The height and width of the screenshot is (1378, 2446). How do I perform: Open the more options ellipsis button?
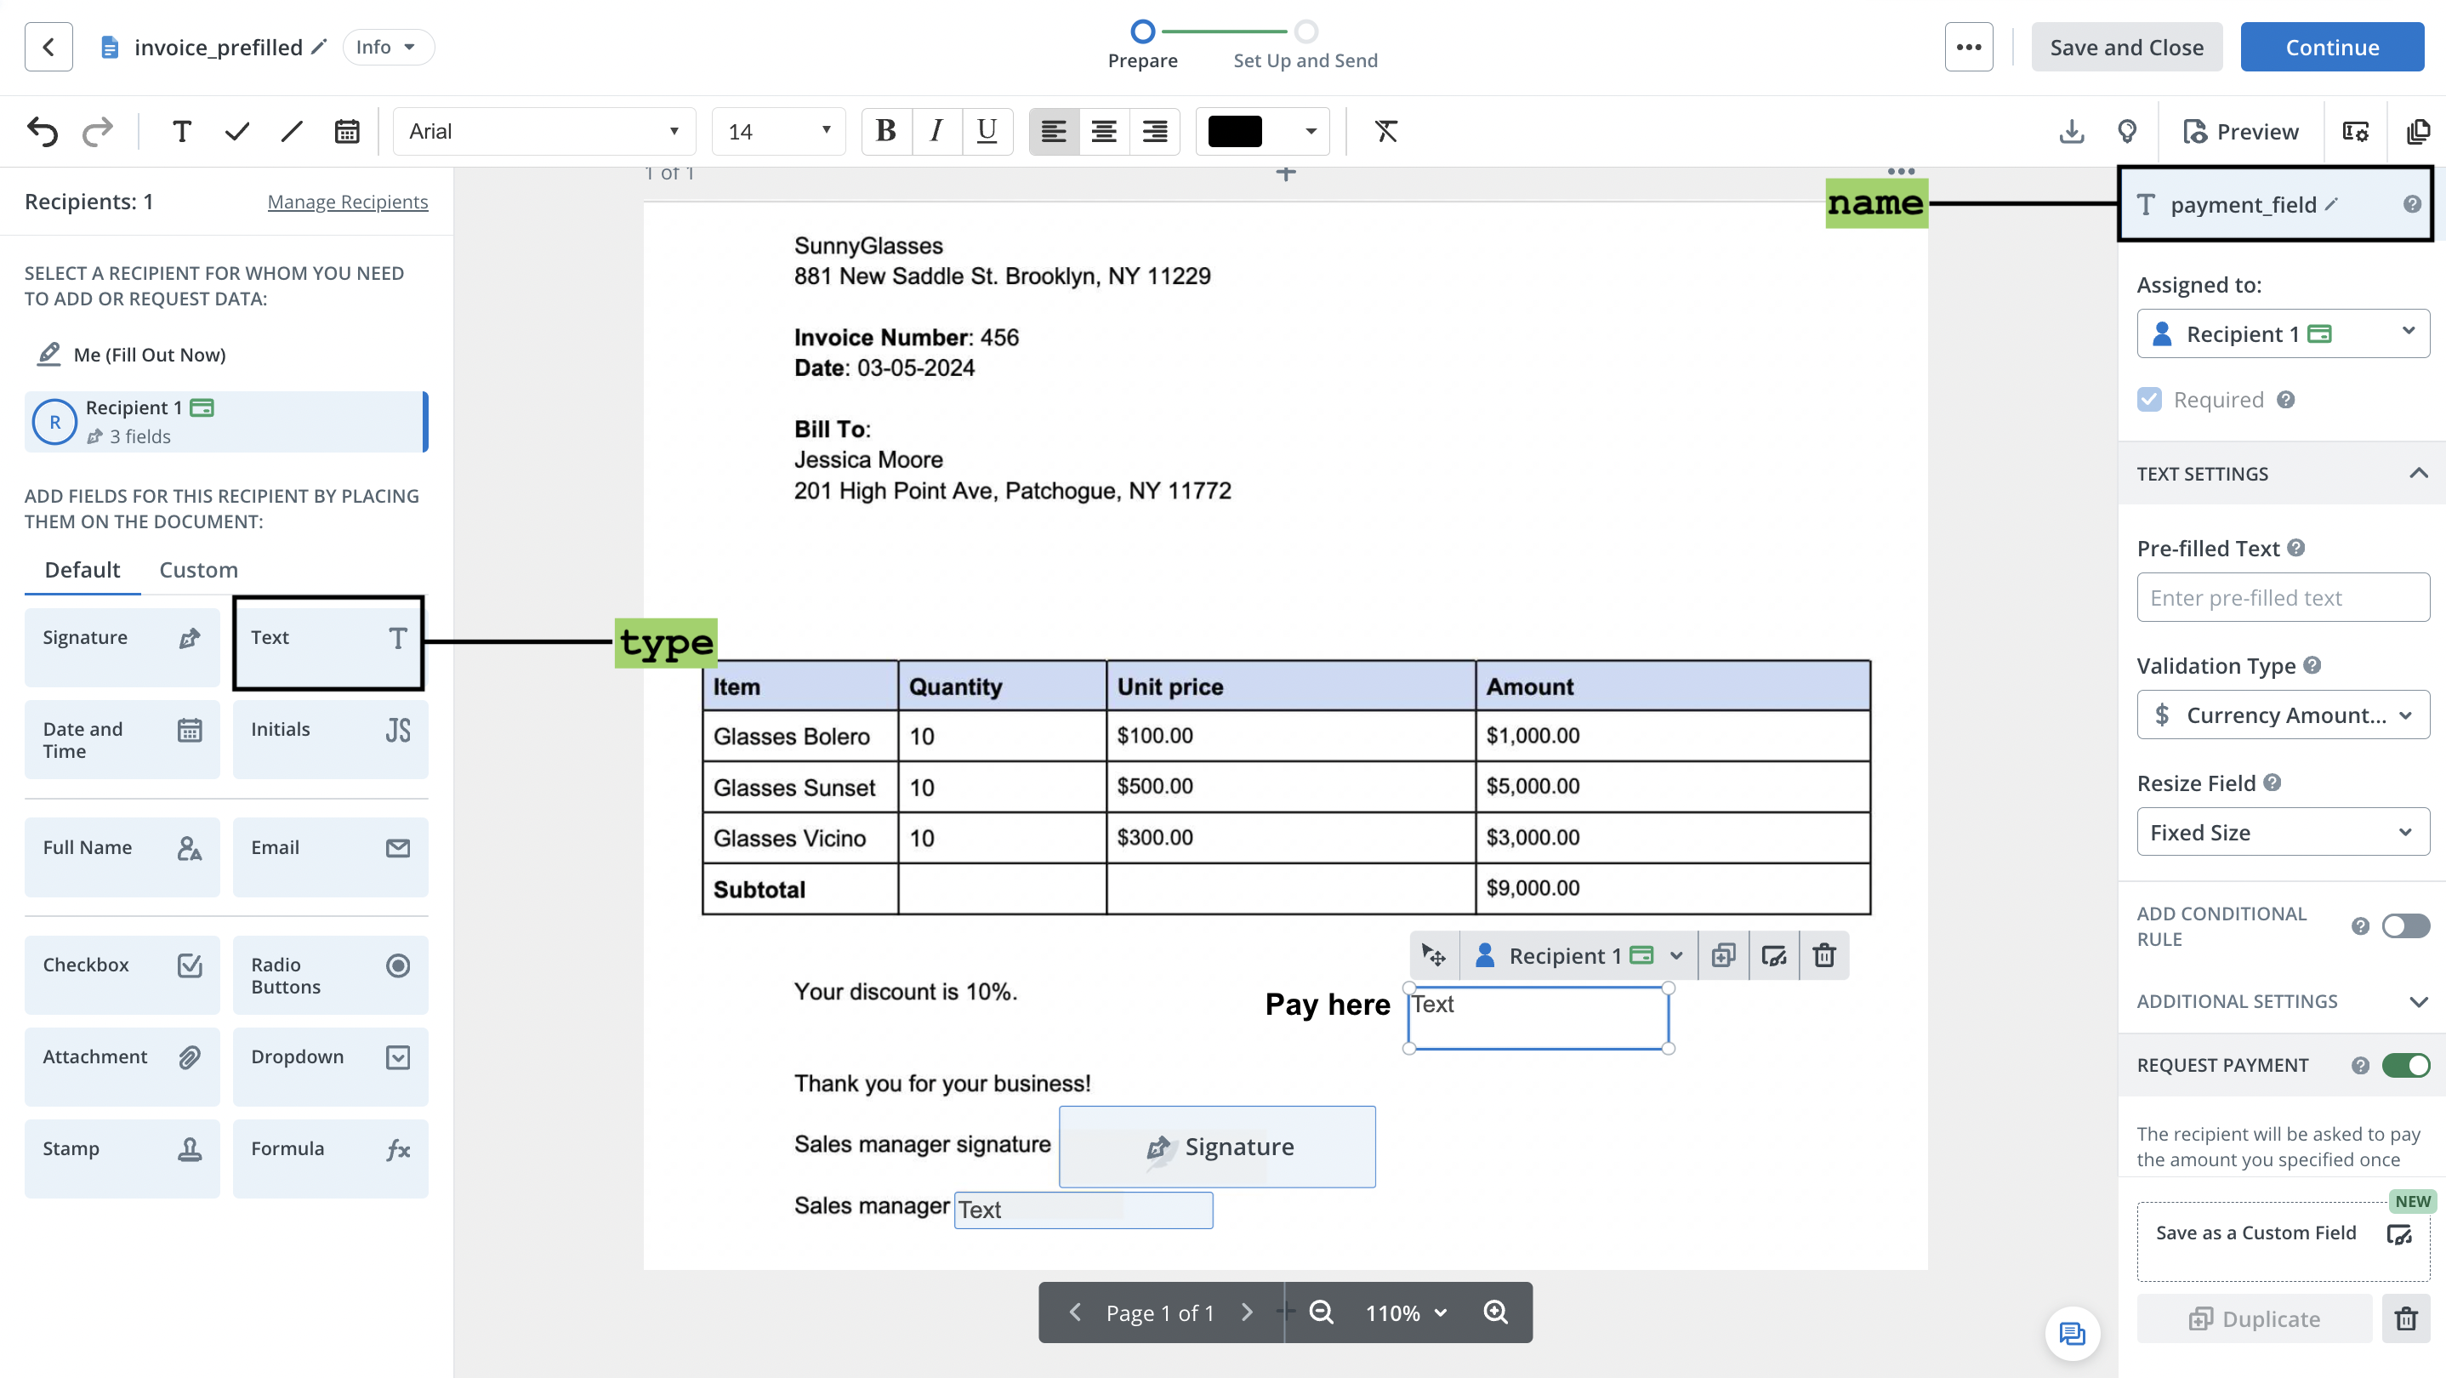coord(1968,47)
